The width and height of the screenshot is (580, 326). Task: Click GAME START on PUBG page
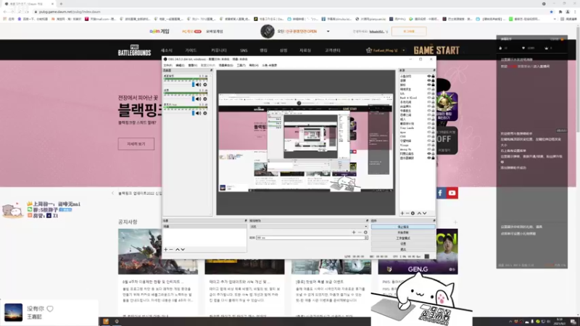click(x=436, y=50)
